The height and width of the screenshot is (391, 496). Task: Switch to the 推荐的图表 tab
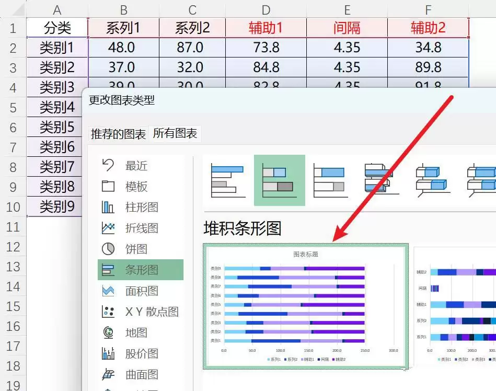click(x=118, y=134)
